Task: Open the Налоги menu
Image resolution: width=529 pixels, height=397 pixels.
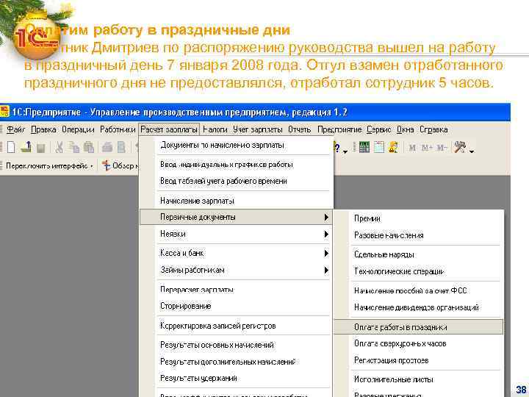Action: pyautogui.click(x=215, y=129)
